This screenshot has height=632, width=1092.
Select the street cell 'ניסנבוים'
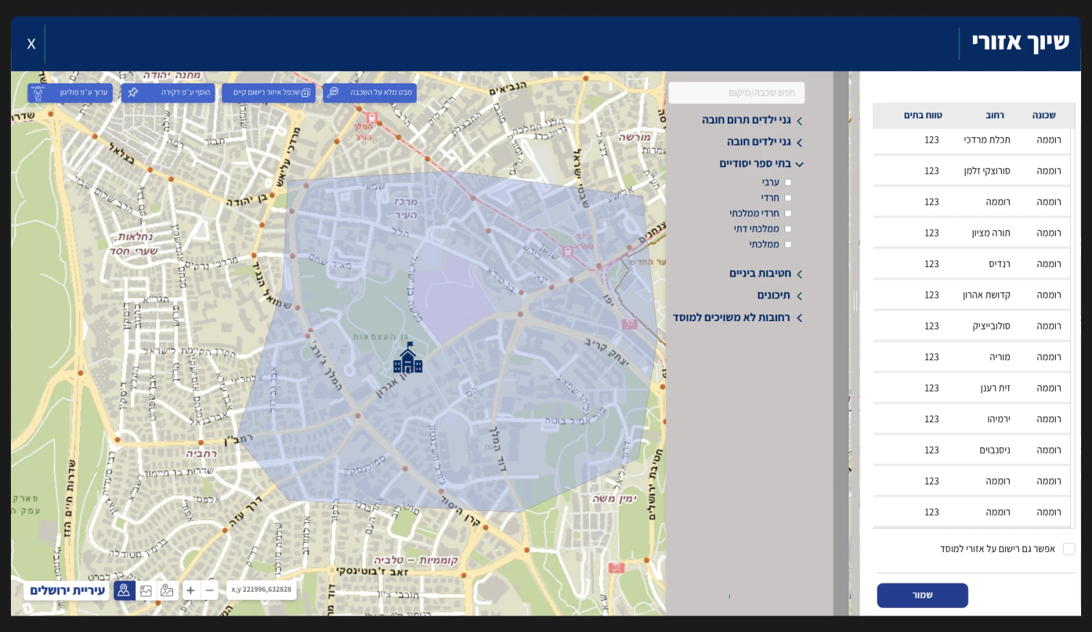pos(995,450)
